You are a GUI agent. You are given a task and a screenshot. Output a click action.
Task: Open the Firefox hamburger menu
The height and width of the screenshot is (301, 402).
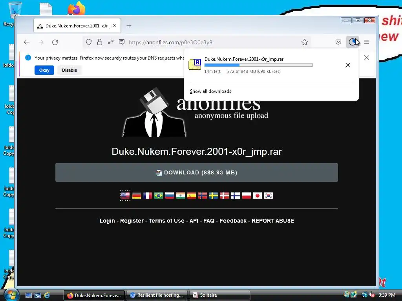(x=367, y=42)
